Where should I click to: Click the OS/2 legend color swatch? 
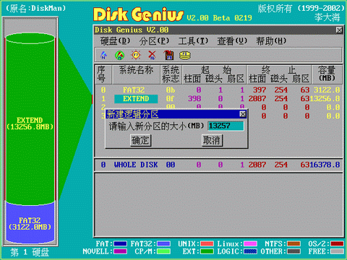[x=337, y=244]
